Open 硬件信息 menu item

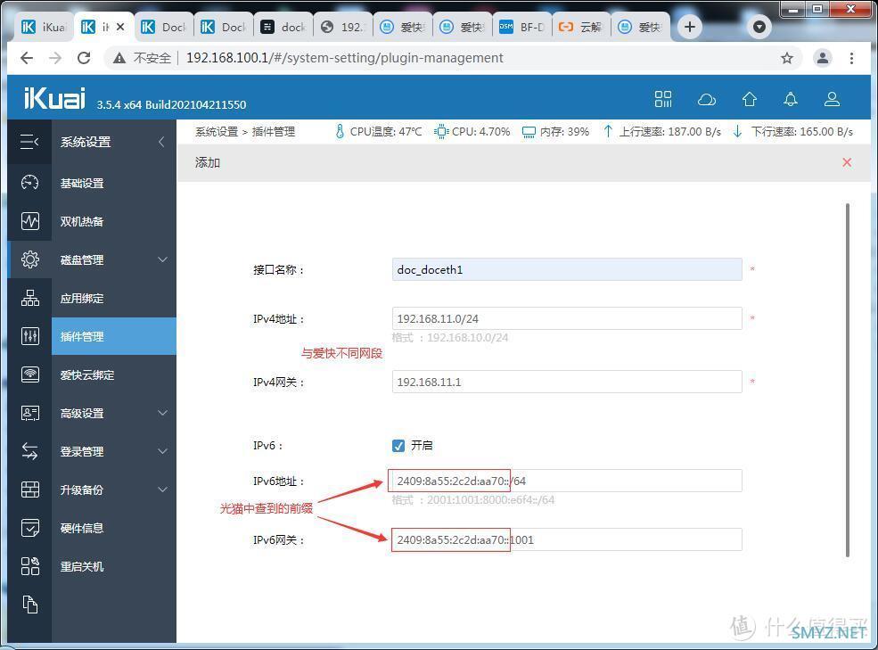[82, 528]
